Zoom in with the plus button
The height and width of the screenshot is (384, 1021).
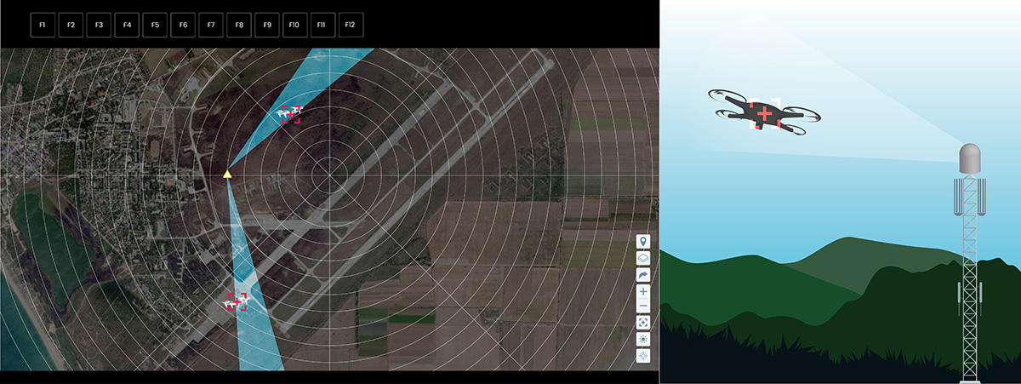643,292
